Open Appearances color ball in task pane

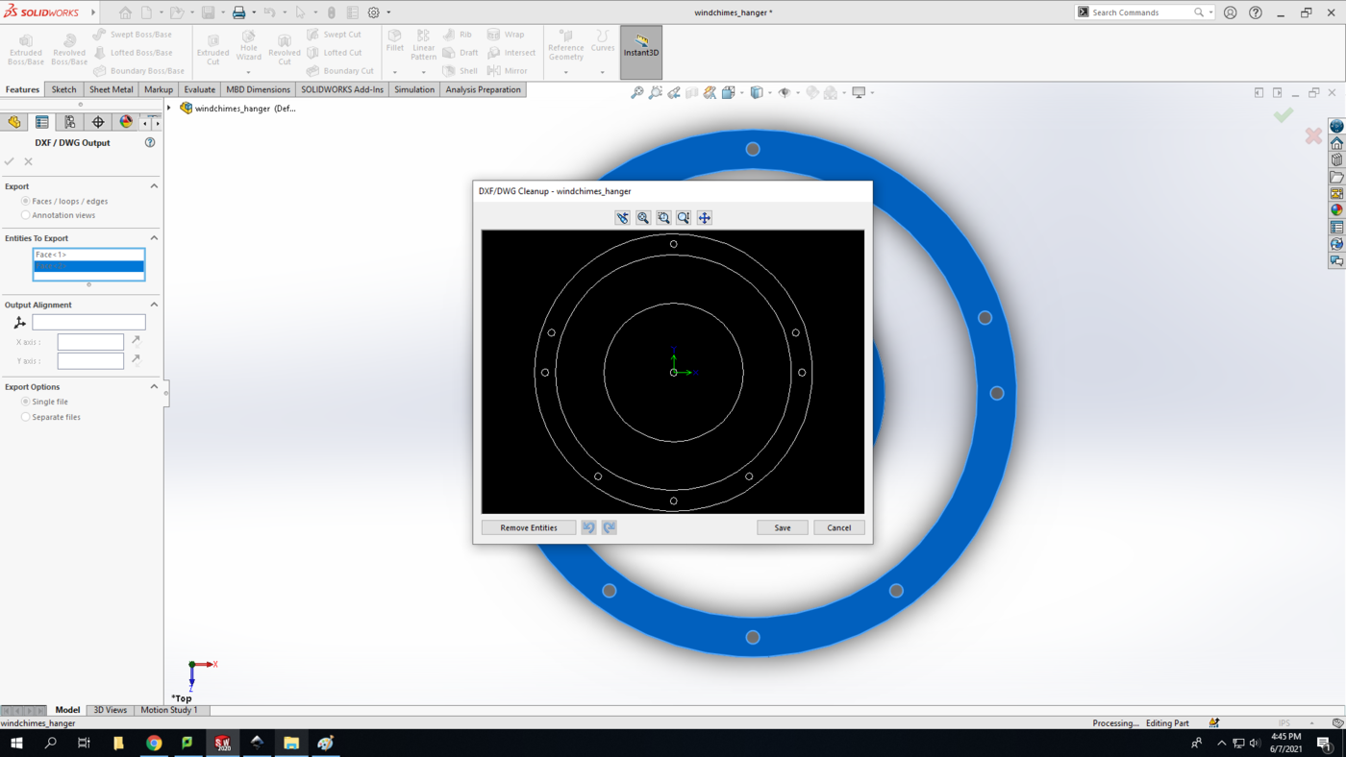click(1336, 210)
